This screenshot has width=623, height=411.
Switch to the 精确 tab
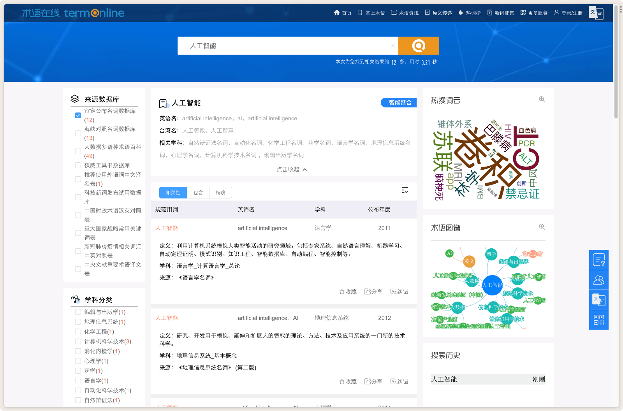pyautogui.click(x=220, y=192)
